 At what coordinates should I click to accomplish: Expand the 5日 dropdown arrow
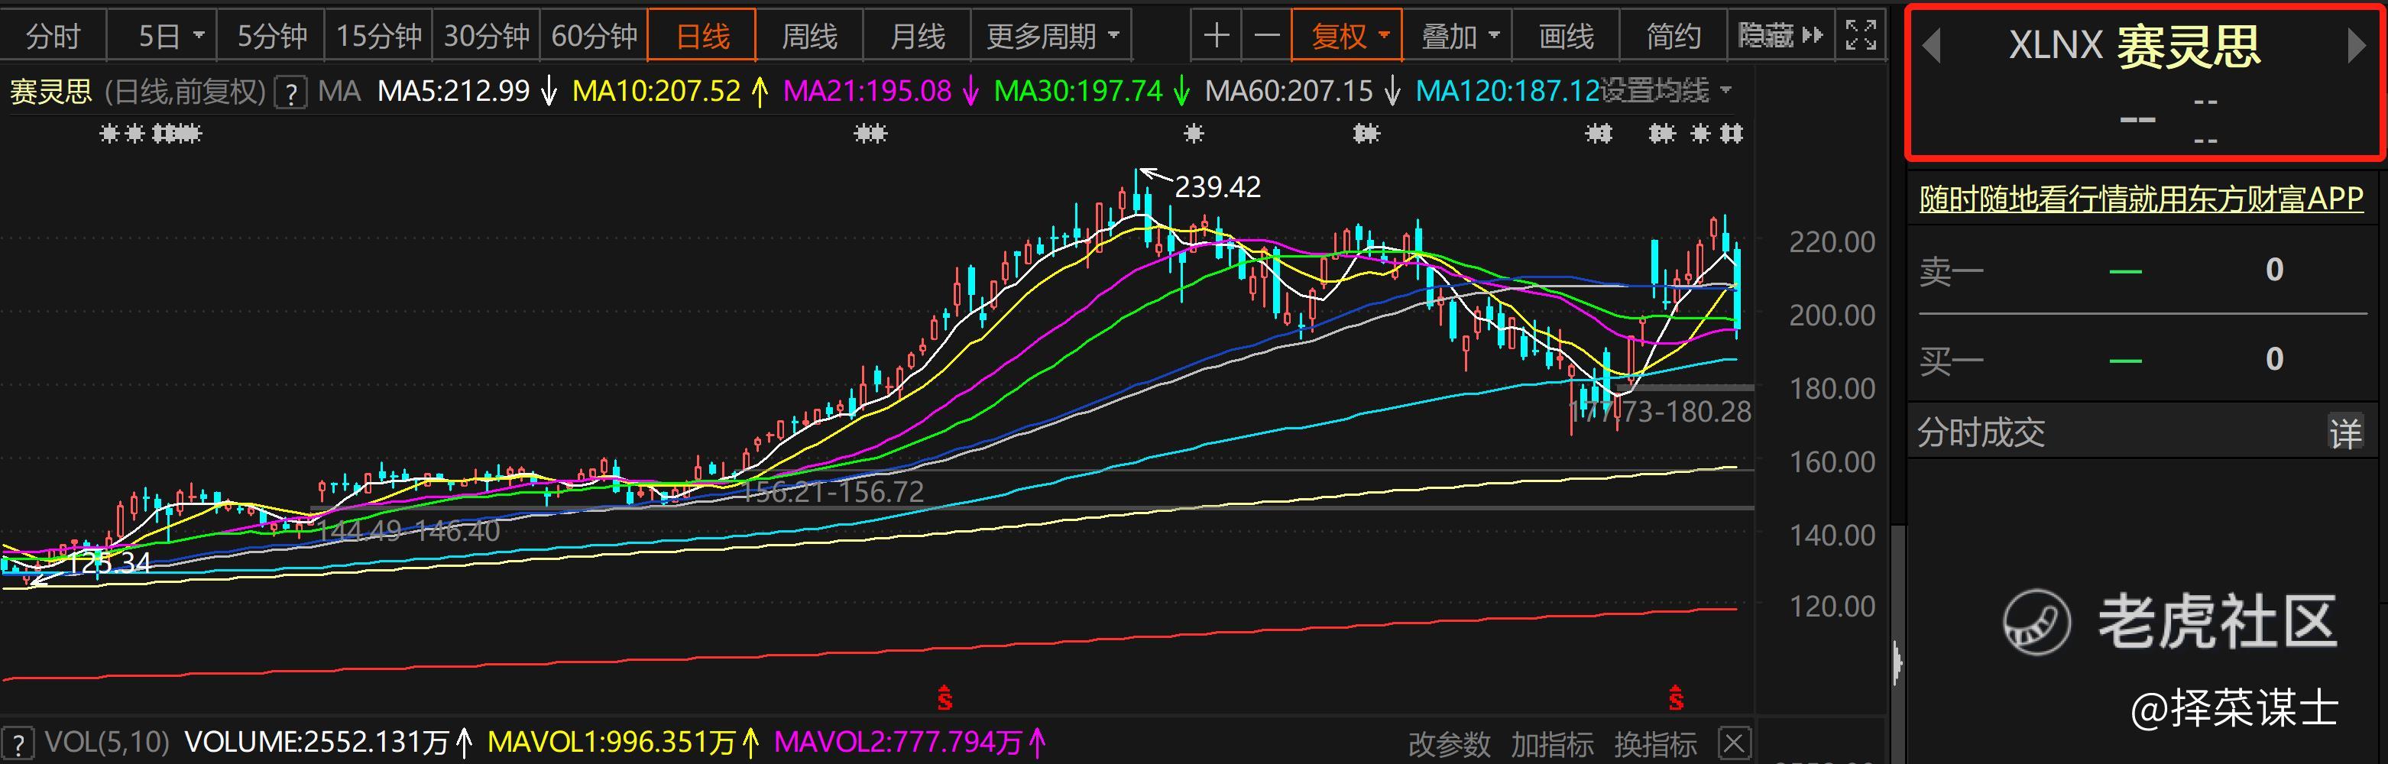click(199, 36)
